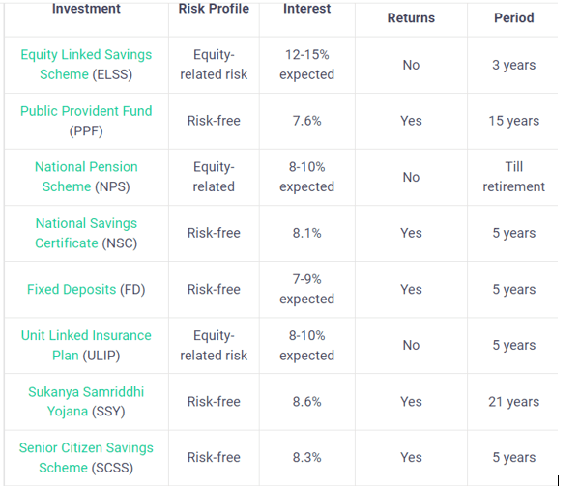Click the Investment column header
The image size is (580, 486).
point(86,8)
